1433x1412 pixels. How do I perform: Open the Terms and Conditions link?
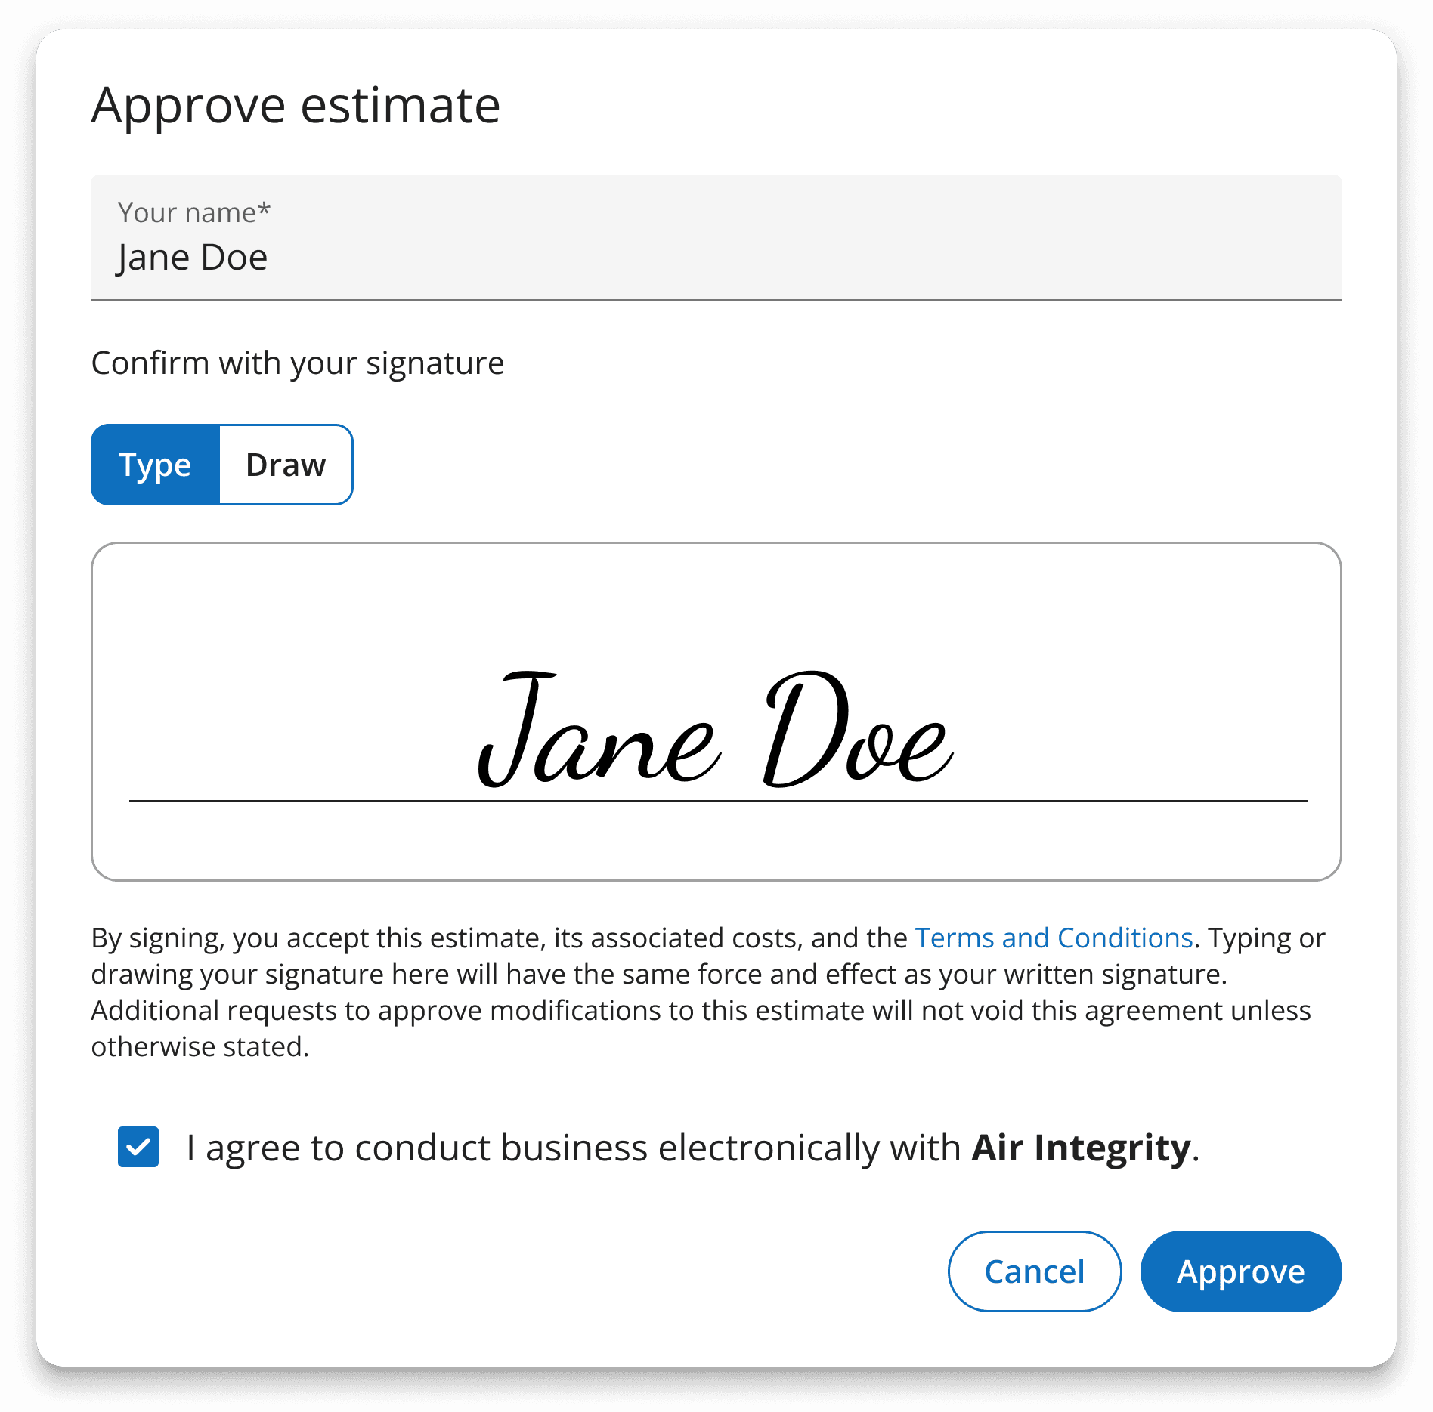(x=1054, y=938)
